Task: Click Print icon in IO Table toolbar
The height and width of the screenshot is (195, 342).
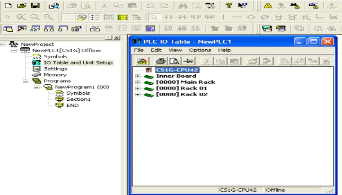Action: pos(161,61)
